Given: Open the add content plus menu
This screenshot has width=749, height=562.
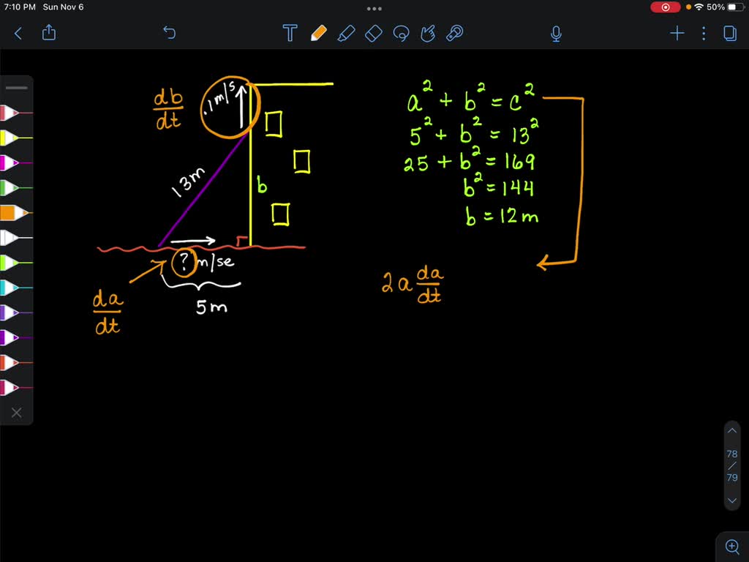Looking at the screenshot, I should pos(677,33).
